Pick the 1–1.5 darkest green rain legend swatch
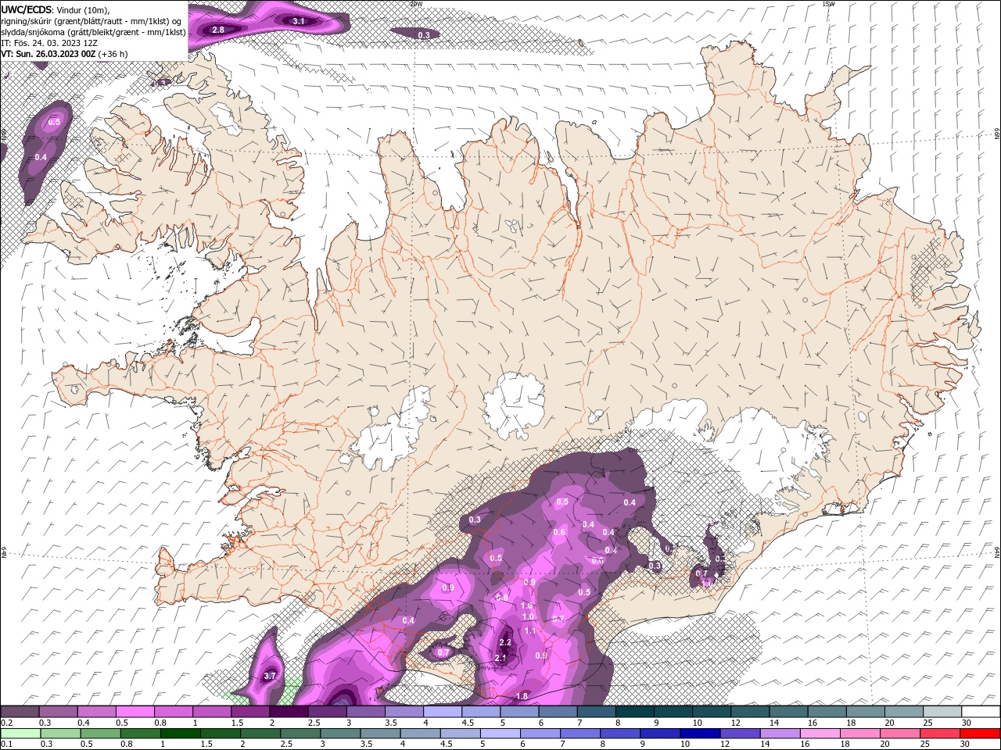This screenshot has height=750, width=1001. 180,734
